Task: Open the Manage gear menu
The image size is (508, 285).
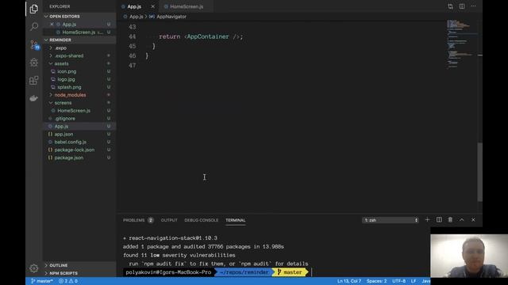Action: point(33,268)
